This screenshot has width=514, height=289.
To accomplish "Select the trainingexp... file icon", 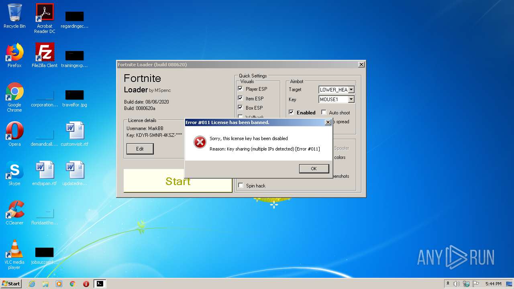I will point(75,59).
